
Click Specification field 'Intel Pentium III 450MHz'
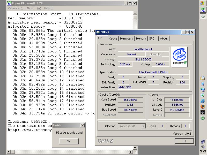(x=153, y=72)
